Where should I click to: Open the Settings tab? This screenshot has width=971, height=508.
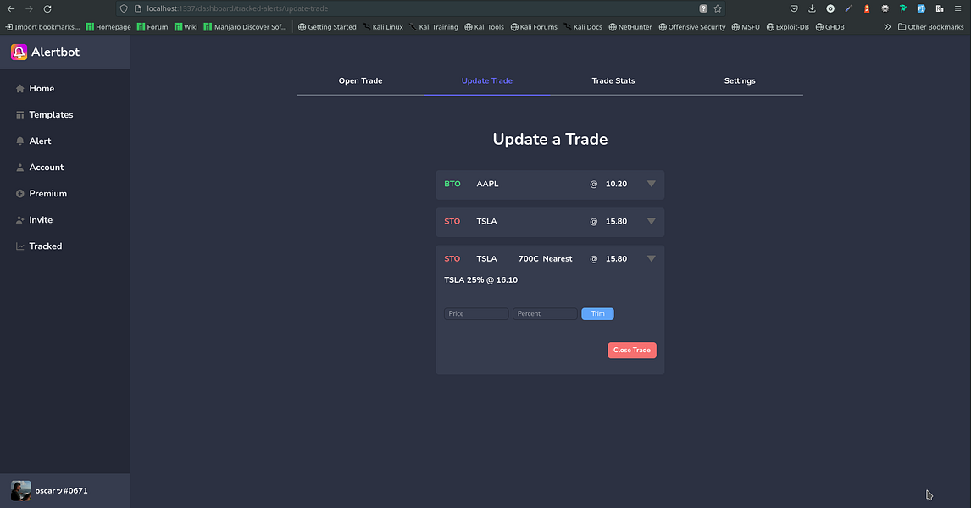740,81
